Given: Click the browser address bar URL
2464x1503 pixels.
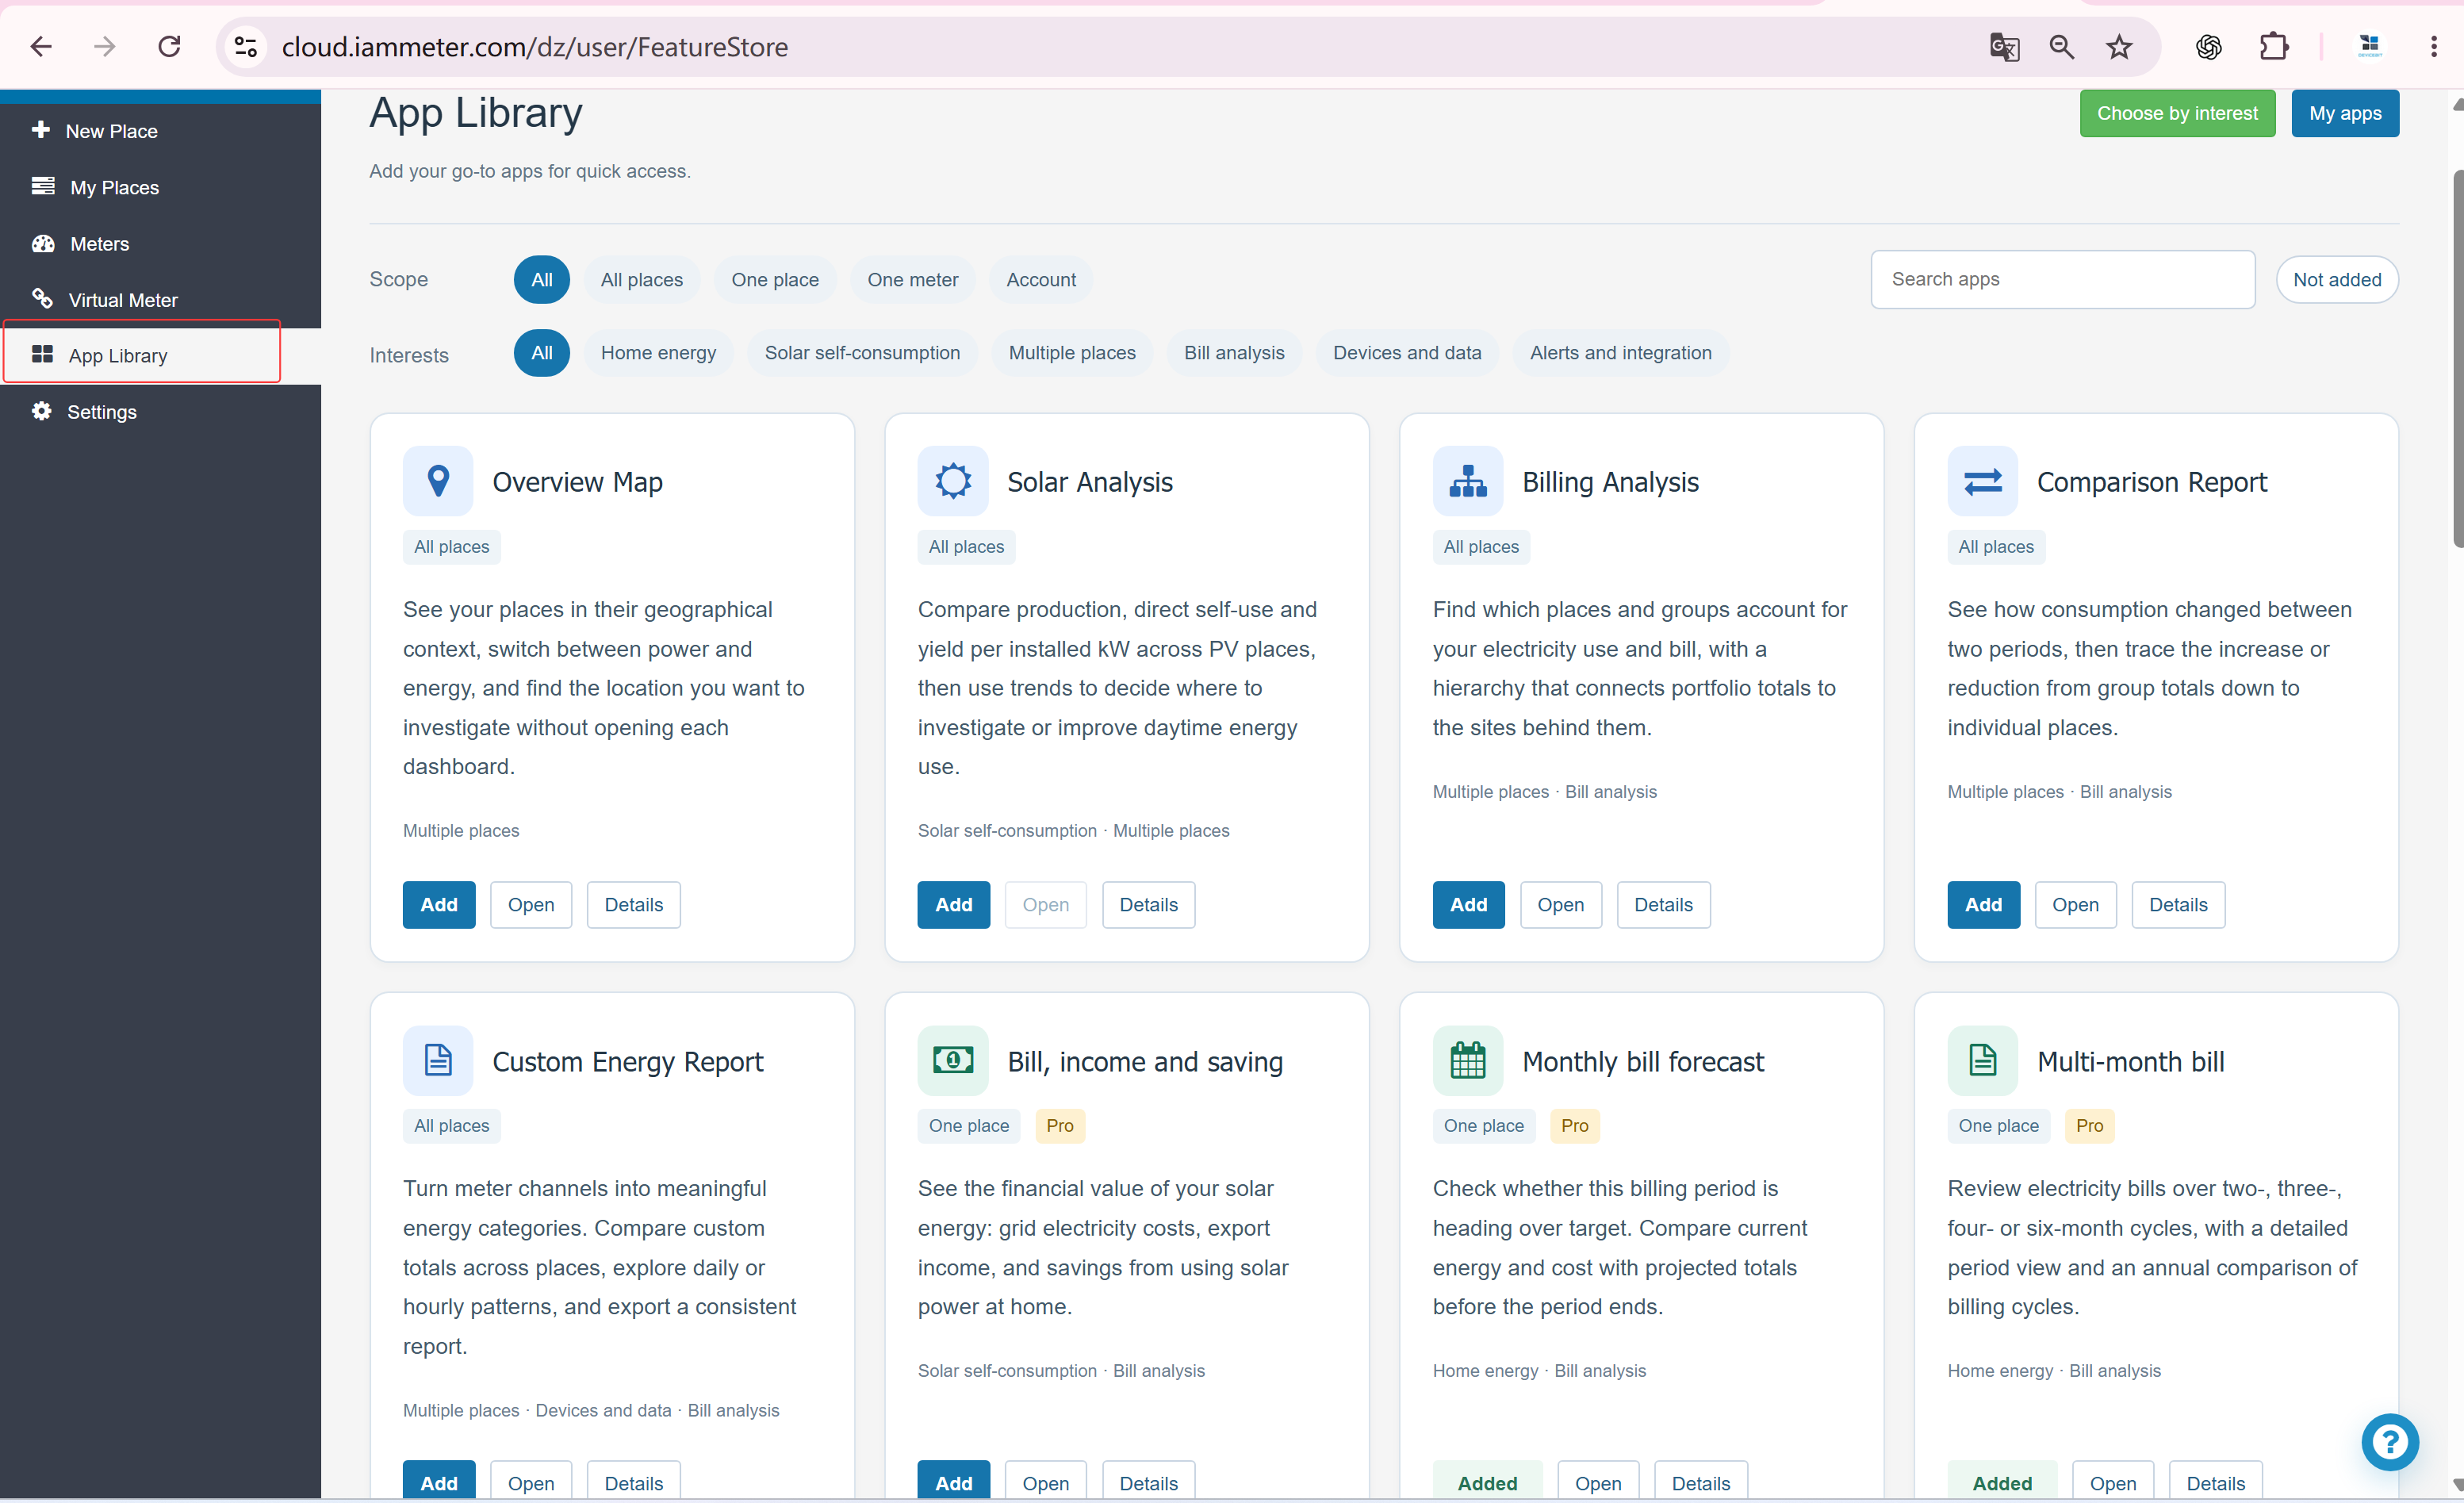Looking at the screenshot, I should tap(535, 47).
